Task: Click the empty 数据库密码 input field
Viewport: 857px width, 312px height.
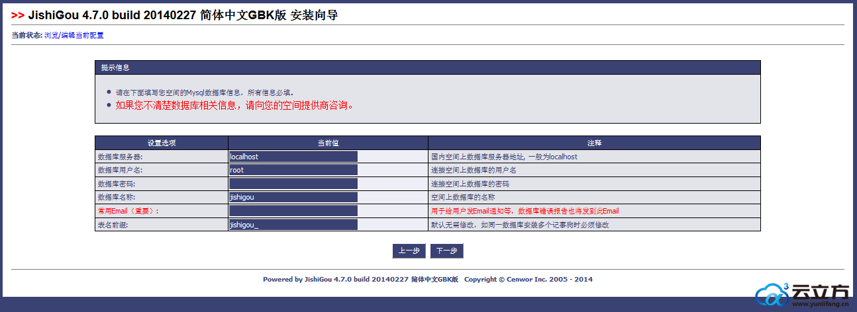Action: click(293, 184)
